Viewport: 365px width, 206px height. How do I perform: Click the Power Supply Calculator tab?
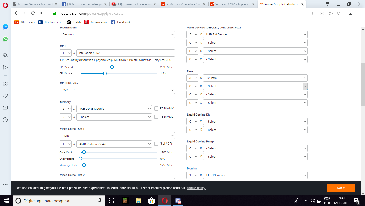pyautogui.click(x=282, y=4)
